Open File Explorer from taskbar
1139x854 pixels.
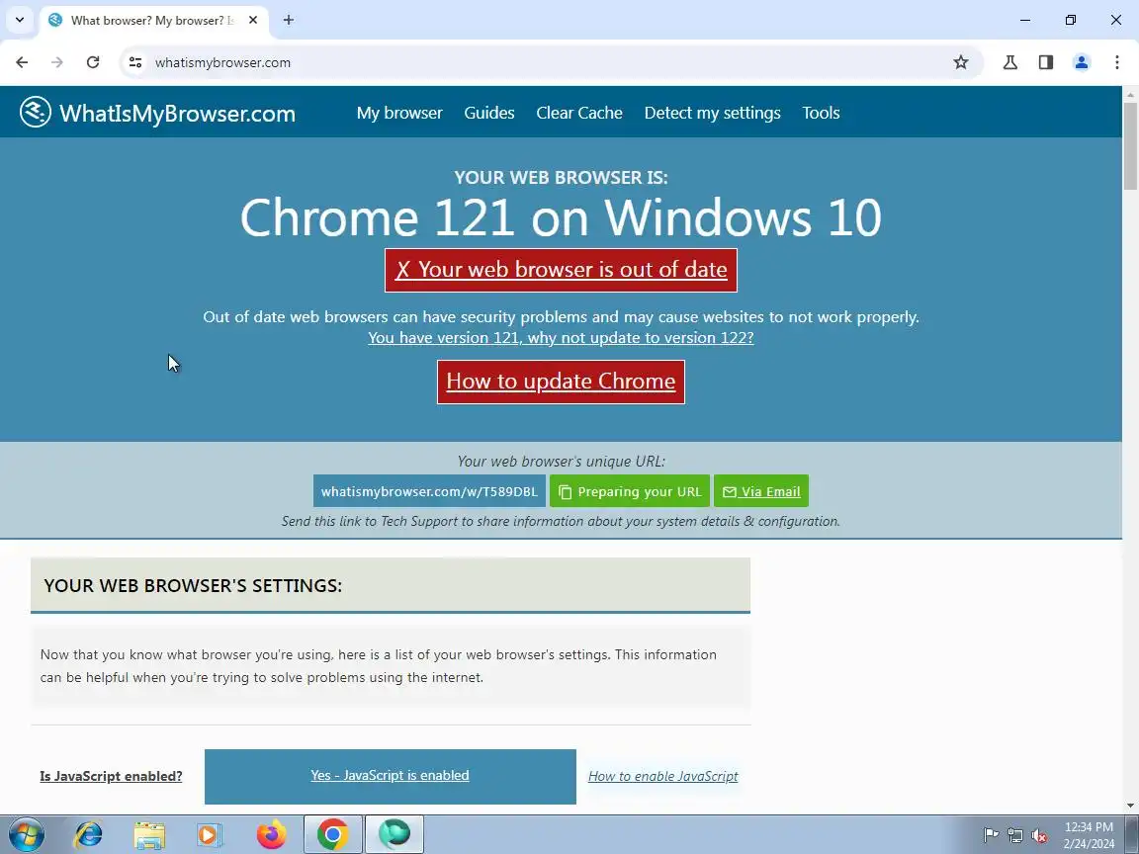(x=149, y=835)
